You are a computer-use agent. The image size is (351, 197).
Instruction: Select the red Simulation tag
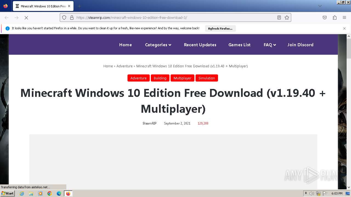[x=207, y=78]
